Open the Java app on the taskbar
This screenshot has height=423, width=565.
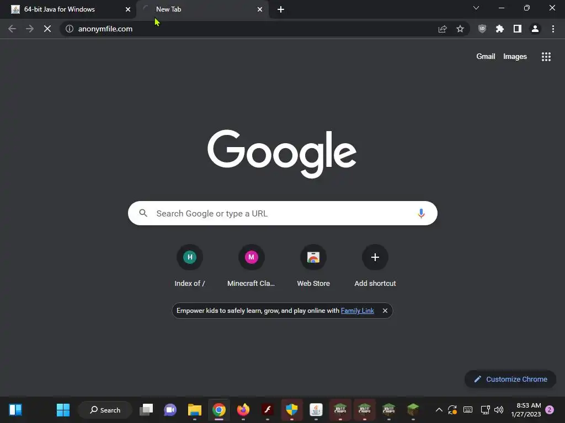tap(316, 410)
